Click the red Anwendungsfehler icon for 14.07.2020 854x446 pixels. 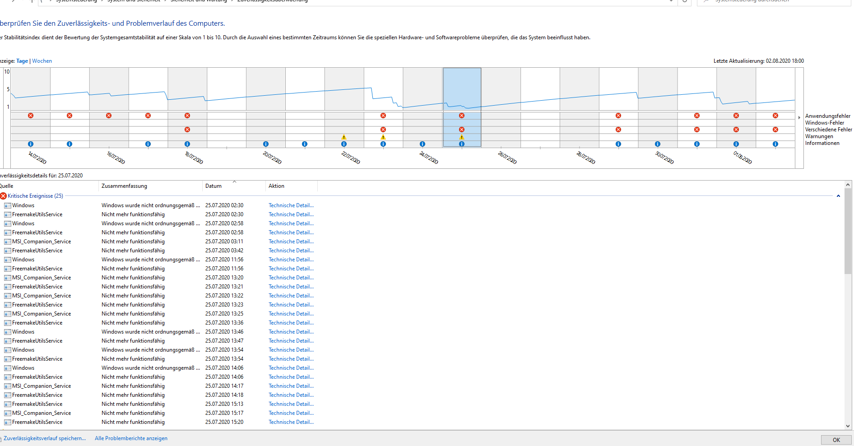[x=31, y=116]
